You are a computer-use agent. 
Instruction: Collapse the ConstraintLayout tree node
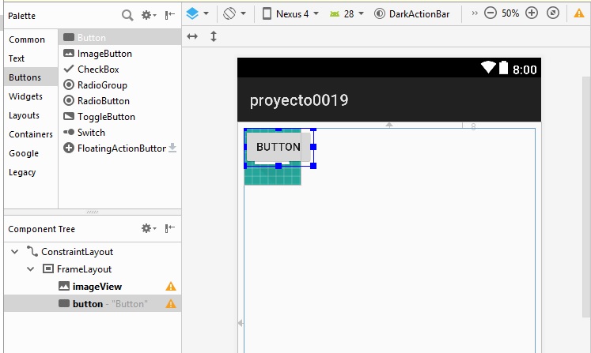tap(16, 252)
